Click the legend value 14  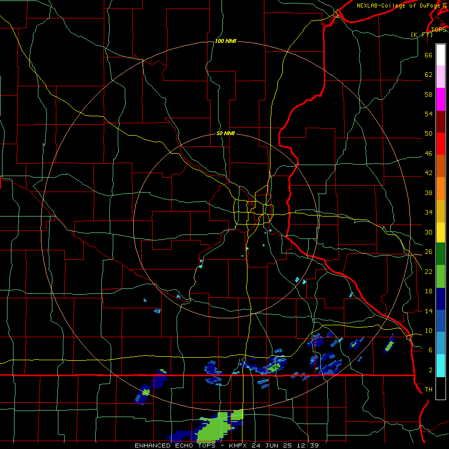pos(429,311)
